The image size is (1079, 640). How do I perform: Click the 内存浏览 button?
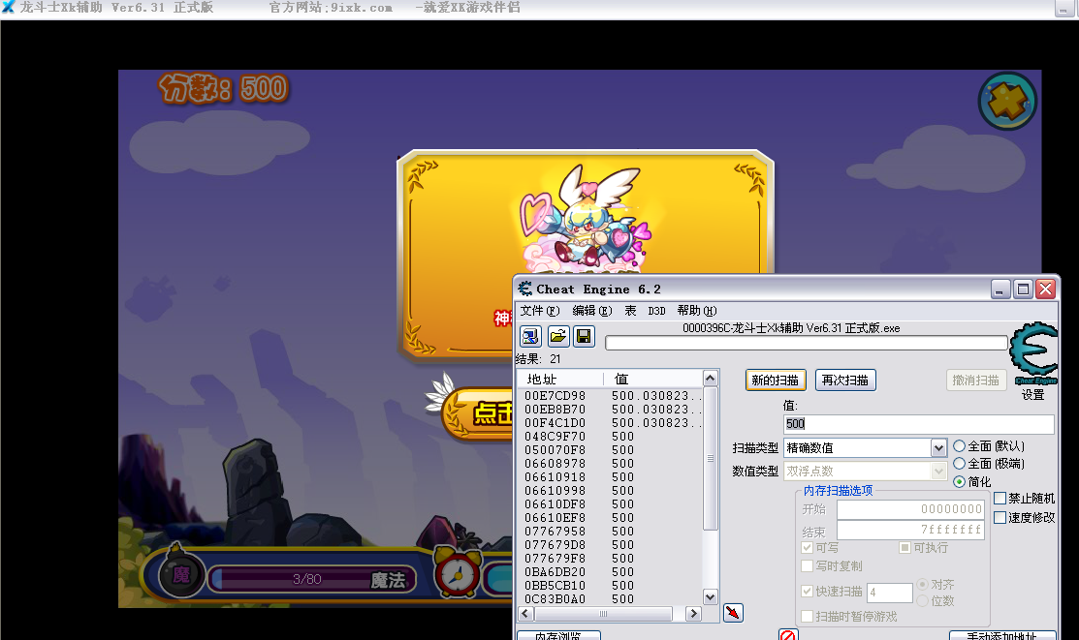click(558, 635)
